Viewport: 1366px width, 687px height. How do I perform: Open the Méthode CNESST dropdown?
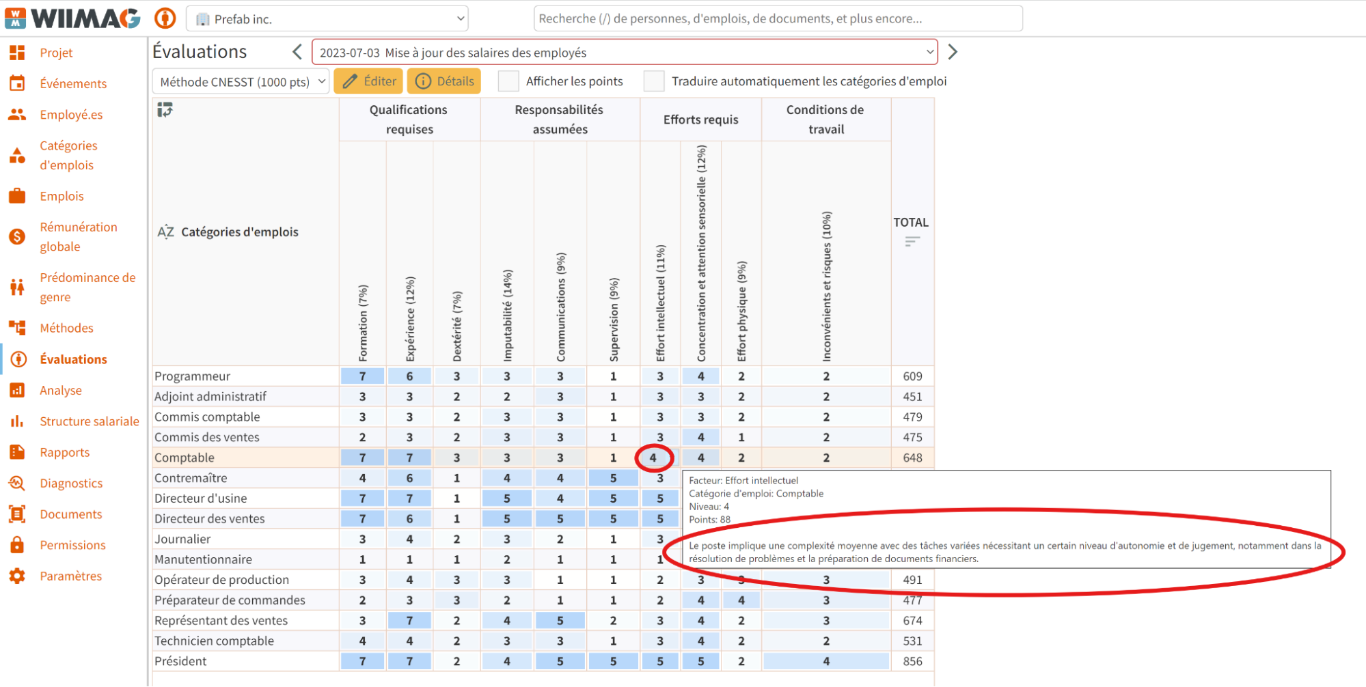pos(241,82)
